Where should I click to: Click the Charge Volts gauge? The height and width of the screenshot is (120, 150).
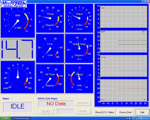pyautogui.click(x=79, y=79)
